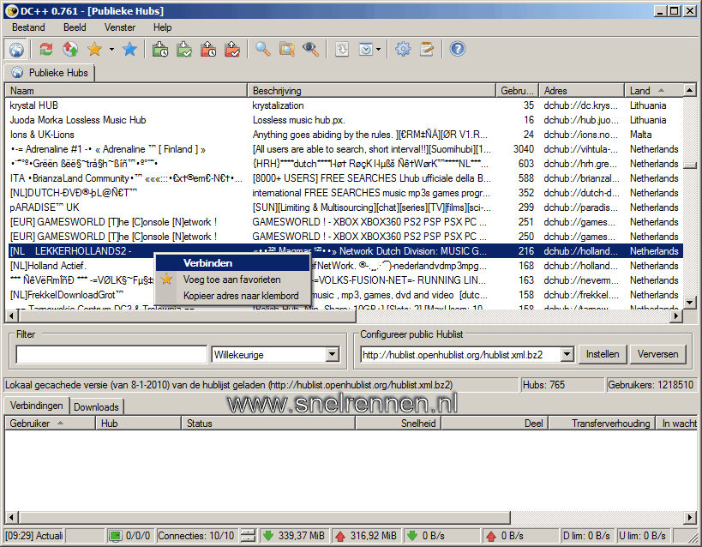Open the Public Hubs toolbar globe icon
702x547 pixels.
tap(16, 49)
